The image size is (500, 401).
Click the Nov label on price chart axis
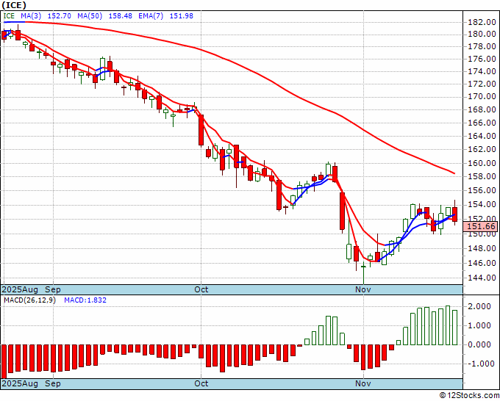363,289
